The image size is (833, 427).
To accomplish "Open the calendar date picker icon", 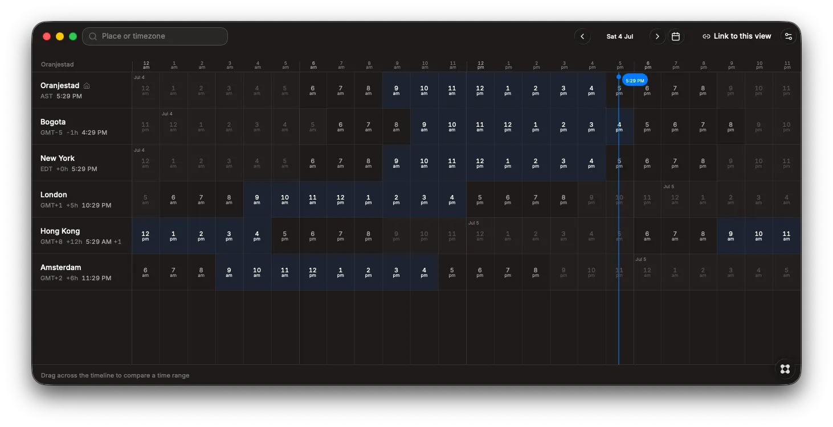I will pyautogui.click(x=676, y=36).
